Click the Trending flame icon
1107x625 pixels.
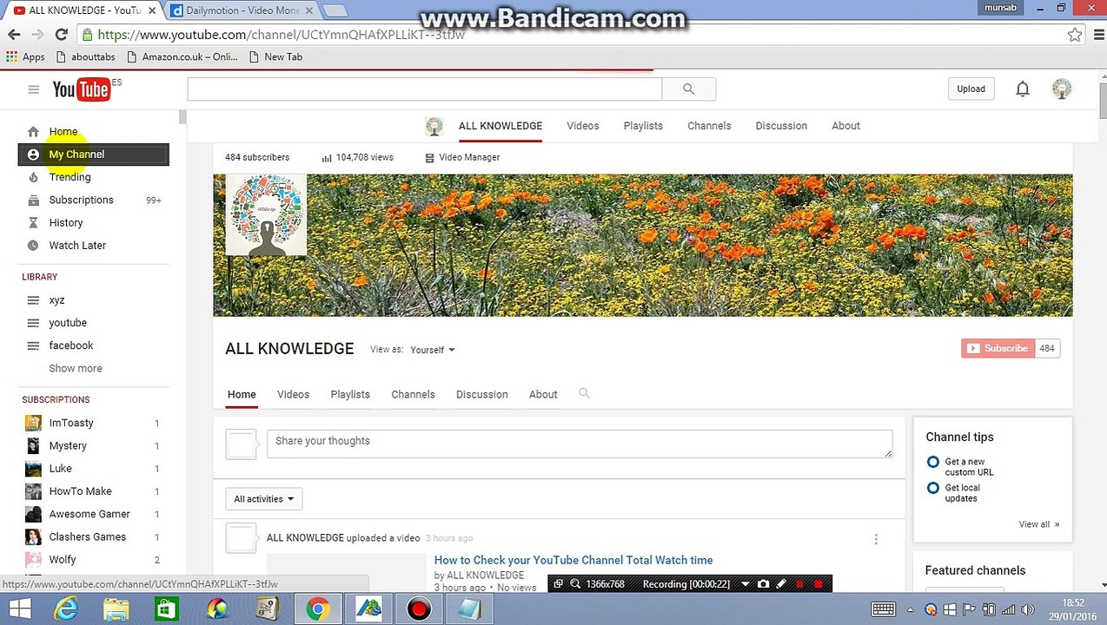click(x=33, y=177)
